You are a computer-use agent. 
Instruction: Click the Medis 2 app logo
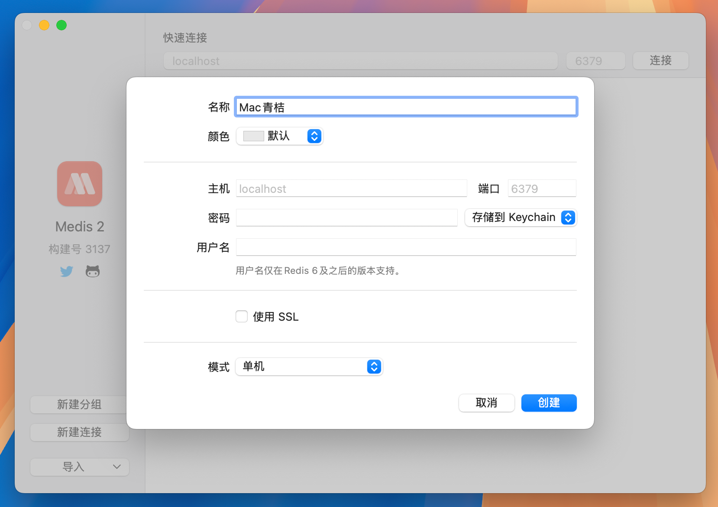[x=80, y=184]
